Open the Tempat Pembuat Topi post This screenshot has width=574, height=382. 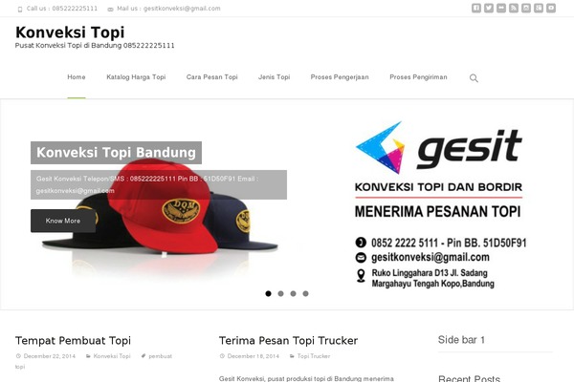point(74,341)
